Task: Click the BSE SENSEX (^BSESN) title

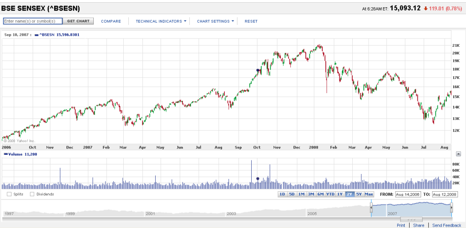Action: [x=41, y=9]
